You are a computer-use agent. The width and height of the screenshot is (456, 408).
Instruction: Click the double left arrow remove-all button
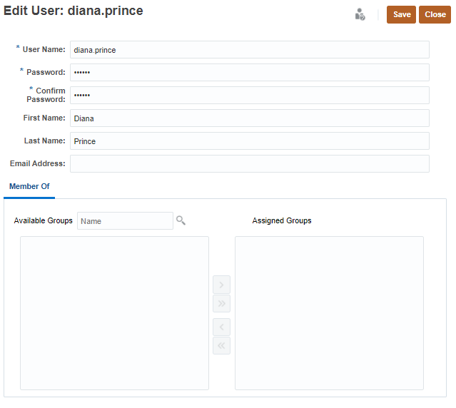click(x=221, y=346)
